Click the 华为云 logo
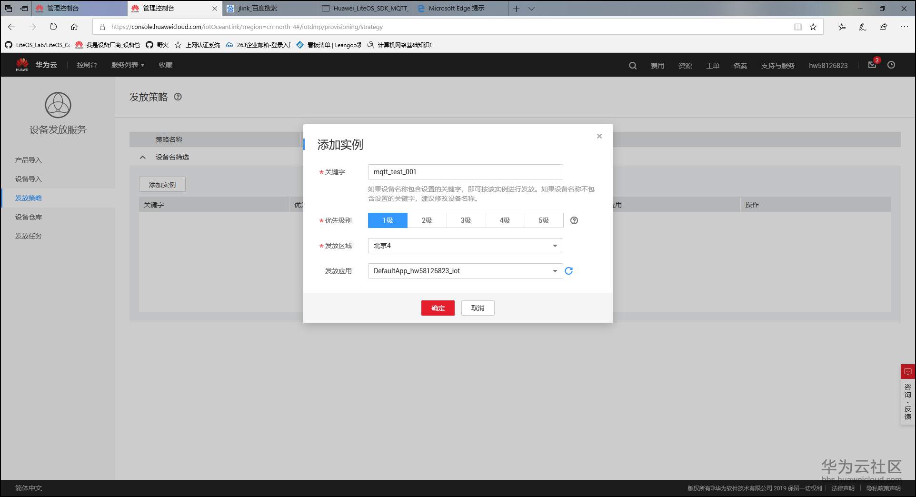 (x=36, y=65)
